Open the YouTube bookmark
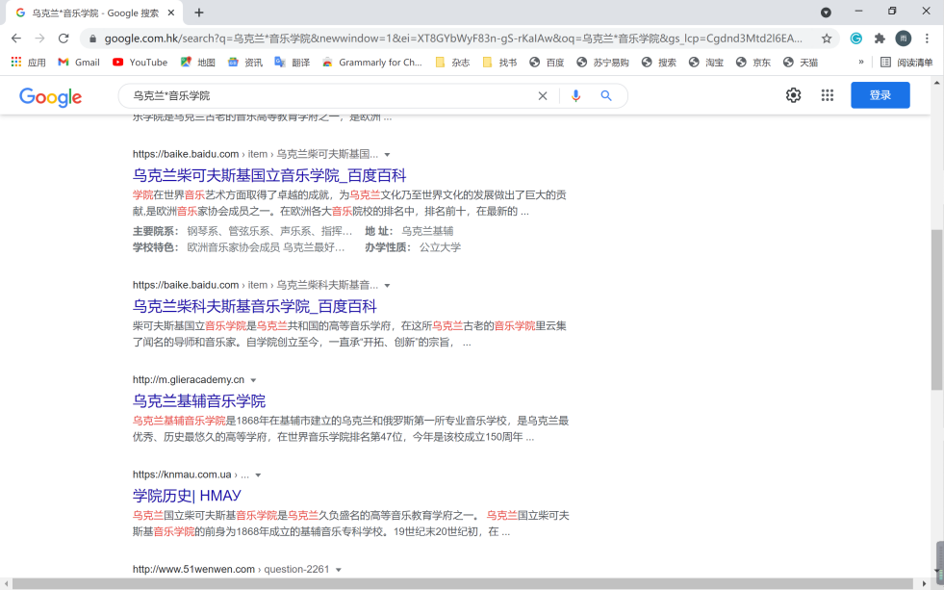Image resolution: width=944 pixels, height=590 pixels. pyautogui.click(x=140, y=62)
